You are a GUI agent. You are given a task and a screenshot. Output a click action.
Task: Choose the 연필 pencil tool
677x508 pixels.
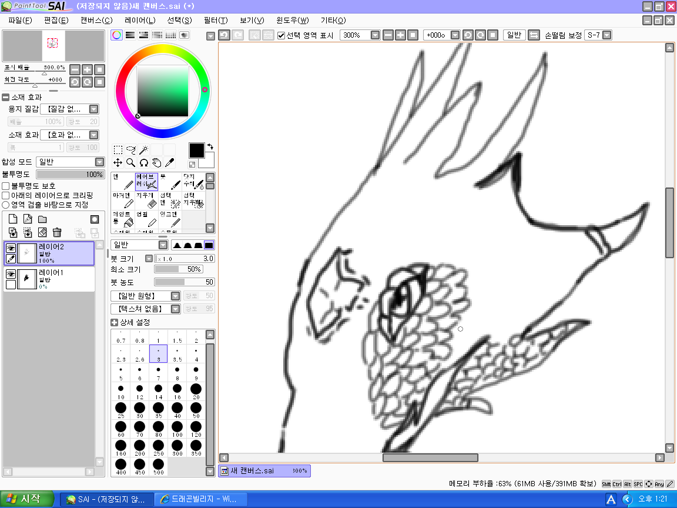[x=146, y=219]
